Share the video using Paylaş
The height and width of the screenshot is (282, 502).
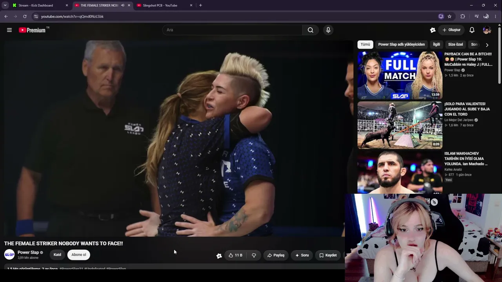(276, 255)
